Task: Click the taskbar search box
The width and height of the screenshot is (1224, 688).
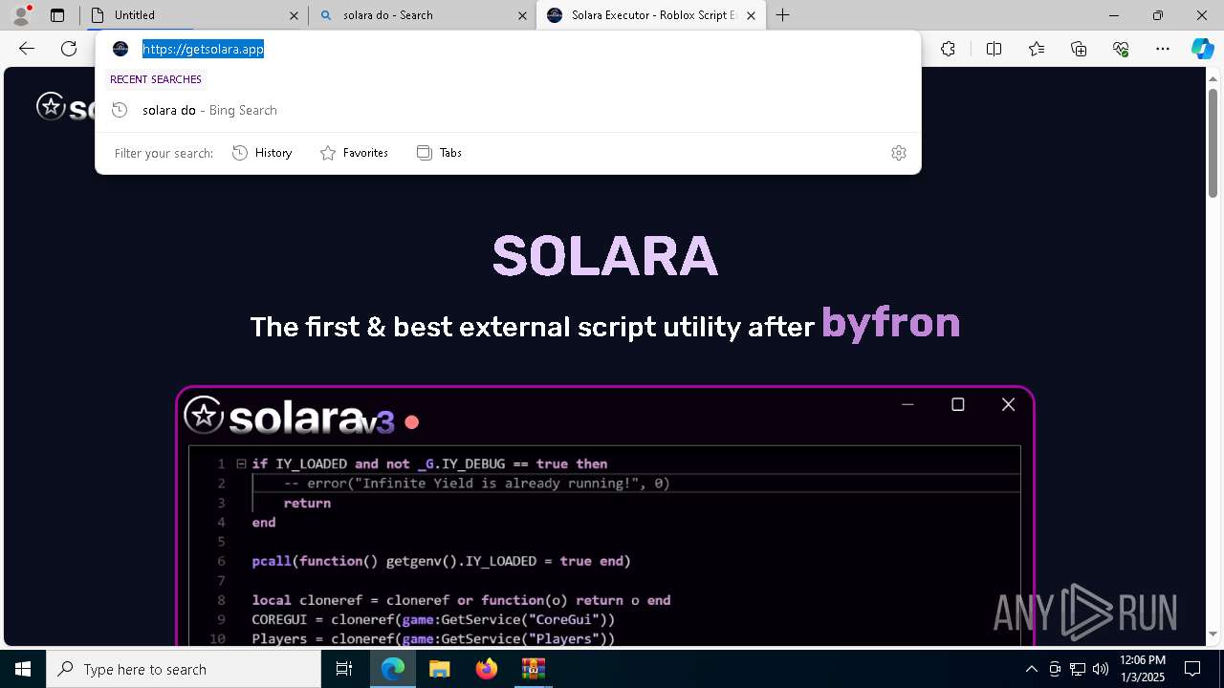Action: 184,670
